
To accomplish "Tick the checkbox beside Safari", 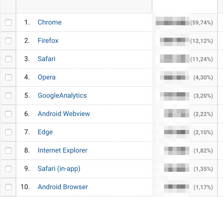I will [8, 59].
